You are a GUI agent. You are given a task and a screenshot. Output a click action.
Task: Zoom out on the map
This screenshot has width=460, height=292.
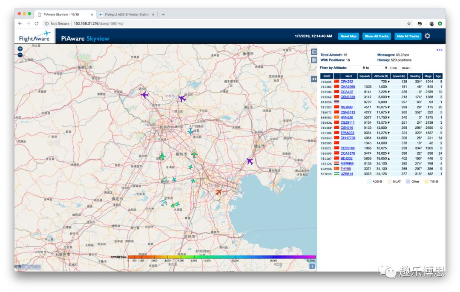point(20,55)
